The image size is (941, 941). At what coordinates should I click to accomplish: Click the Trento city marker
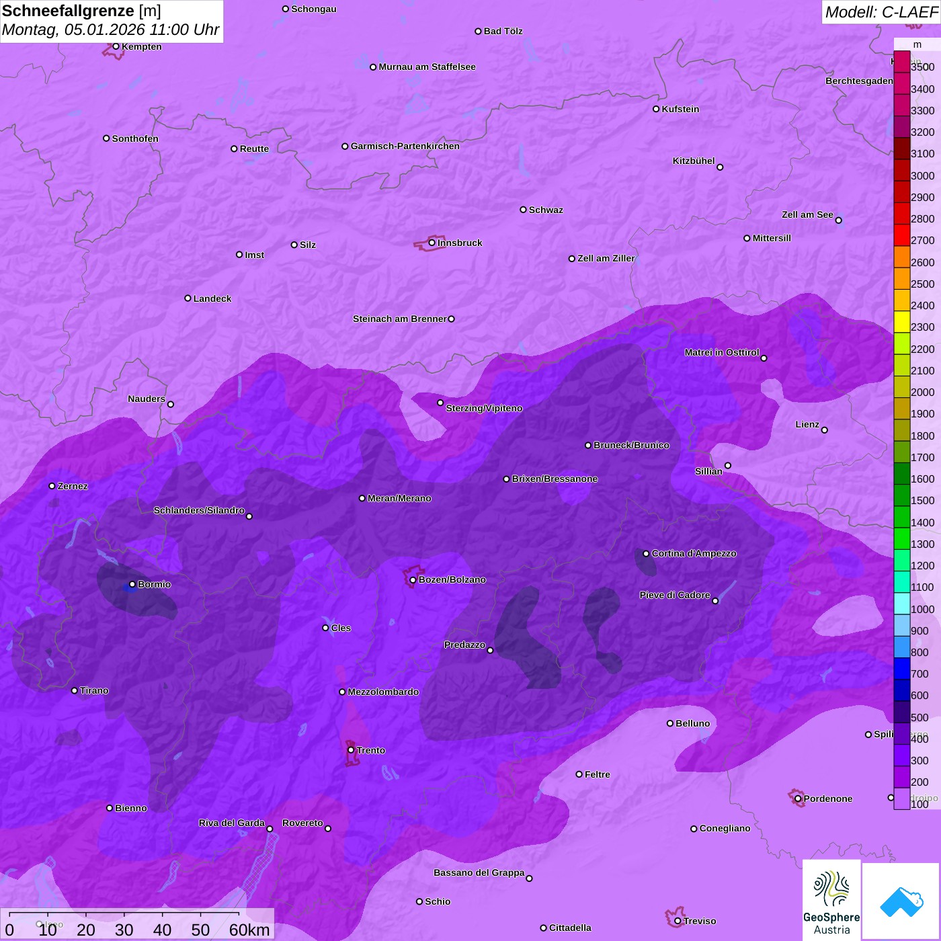coord(351,750)
